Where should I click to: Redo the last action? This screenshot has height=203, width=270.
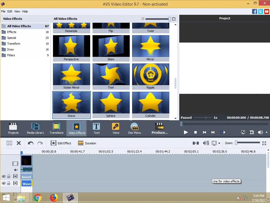[40, 143]
